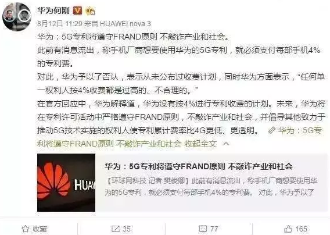Image resolution: width=330 pixels, height=235 pixels.
Task: Open the Huawei logo article thumbnail
Action: pyautogui.click(x=66, y=183)
